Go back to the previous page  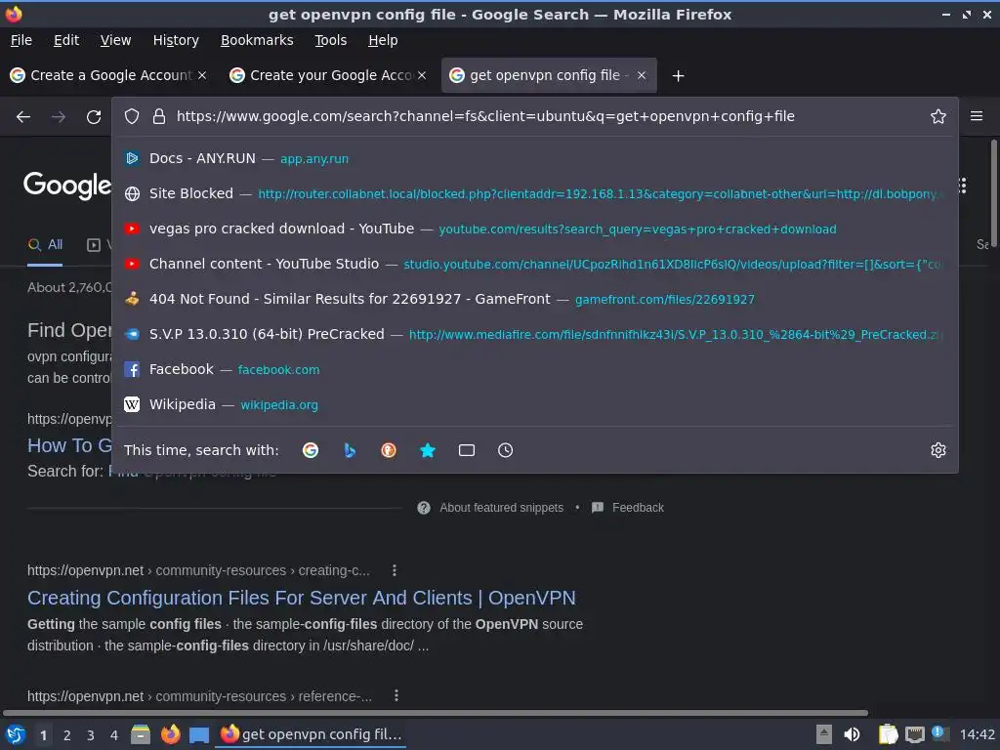23,117
